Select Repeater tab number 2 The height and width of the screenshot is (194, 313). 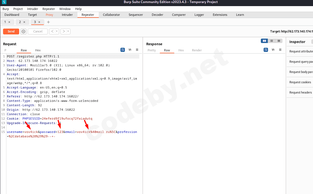[20, 22]
